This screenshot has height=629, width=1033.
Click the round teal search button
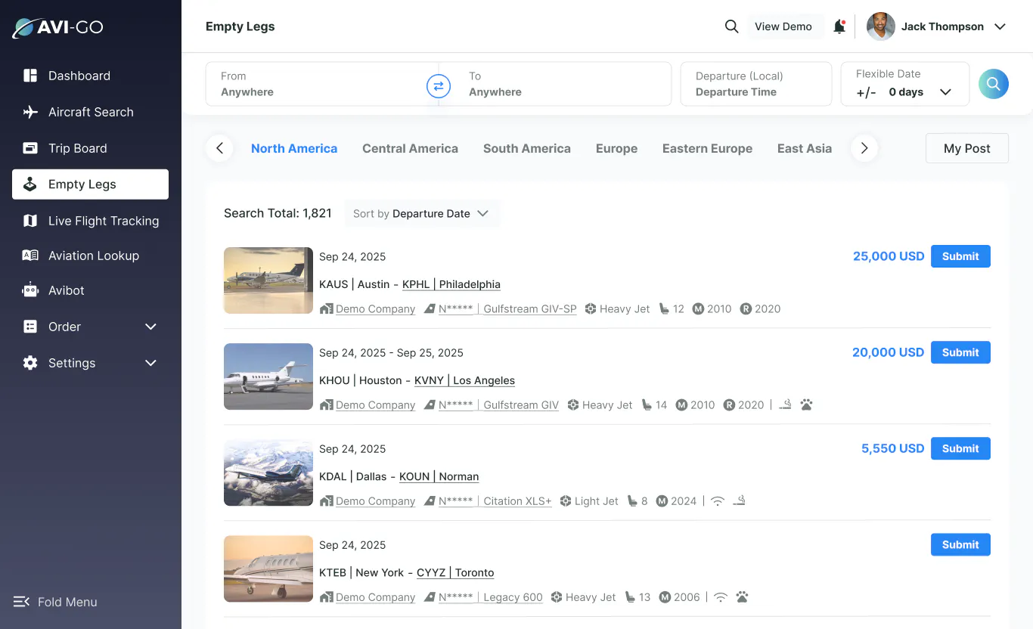click(994, 84)
